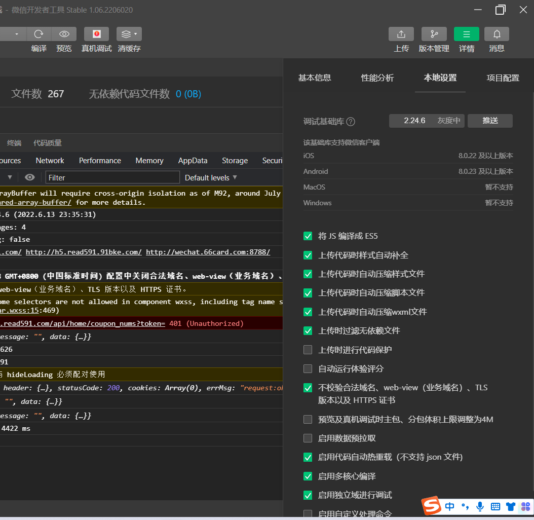Open shared-array-buffer details link

pyautogui.click(x=35, y=202)
